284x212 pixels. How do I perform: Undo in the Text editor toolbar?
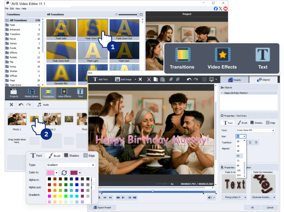click(189, 79)
